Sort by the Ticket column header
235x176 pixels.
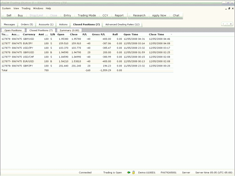(5, 35)
